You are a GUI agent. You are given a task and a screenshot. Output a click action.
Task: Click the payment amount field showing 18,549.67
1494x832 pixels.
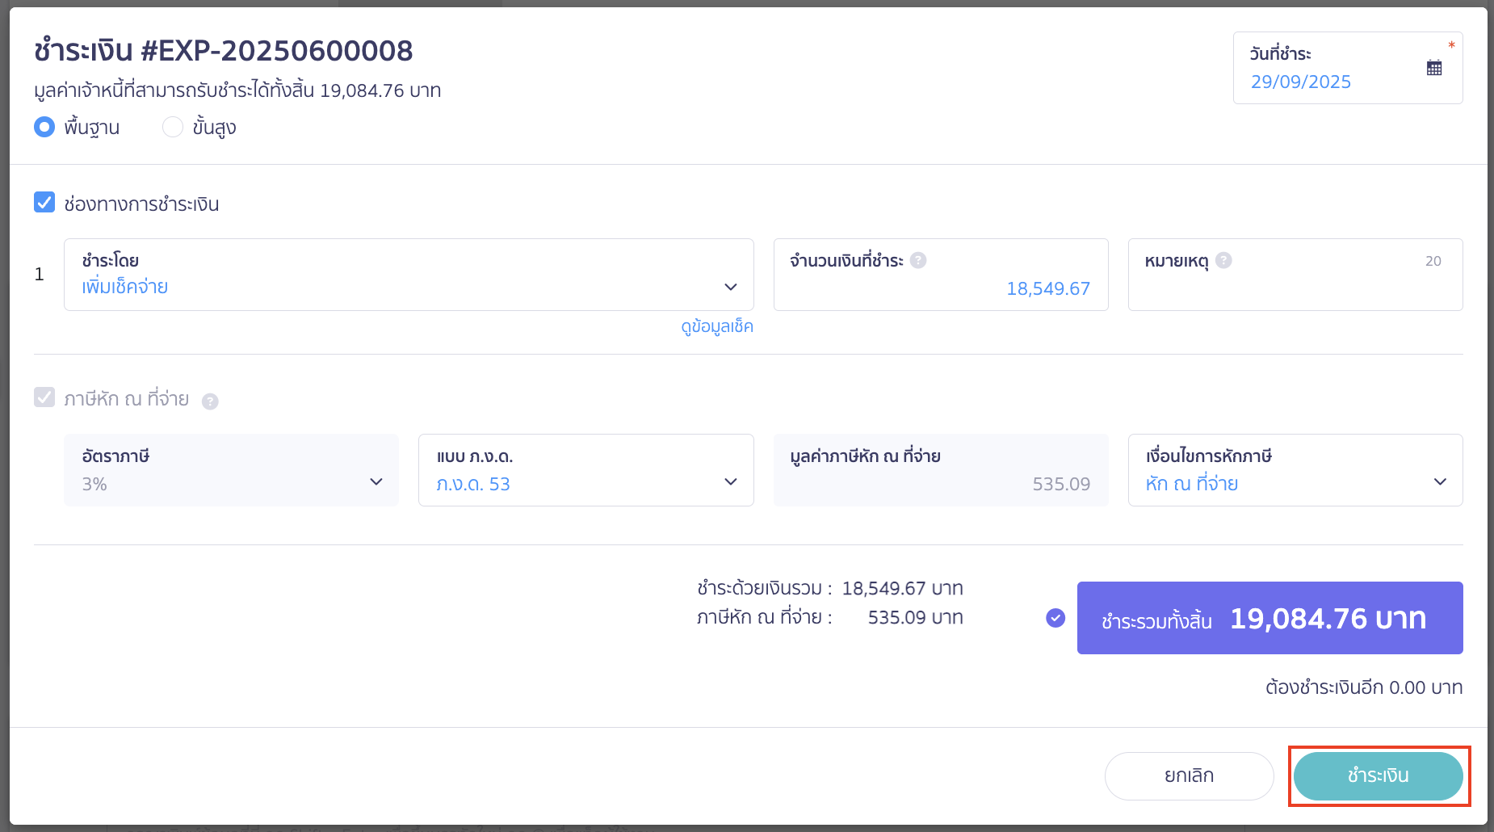click(x=1048, y=288)
